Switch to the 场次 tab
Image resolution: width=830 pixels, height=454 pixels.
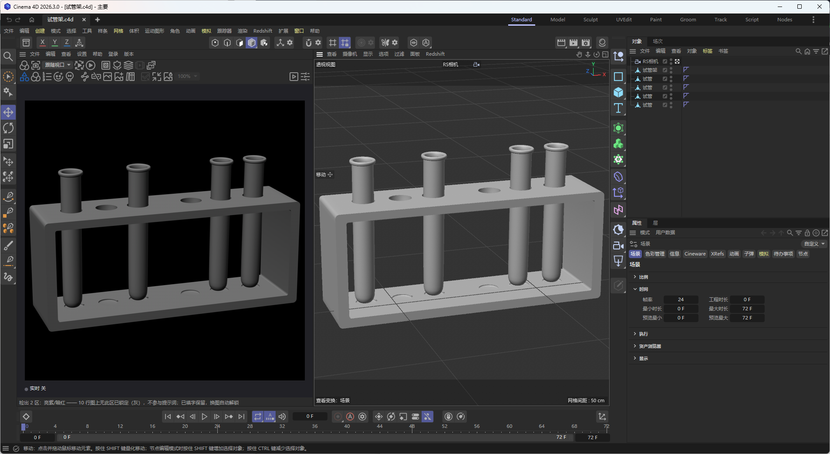(x=658, y=41)
